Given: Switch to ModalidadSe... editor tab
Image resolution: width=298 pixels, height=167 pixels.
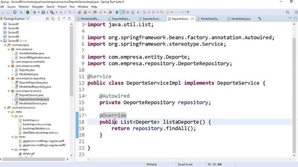Looking at the screenshot, I should click(x=208, y=19).
